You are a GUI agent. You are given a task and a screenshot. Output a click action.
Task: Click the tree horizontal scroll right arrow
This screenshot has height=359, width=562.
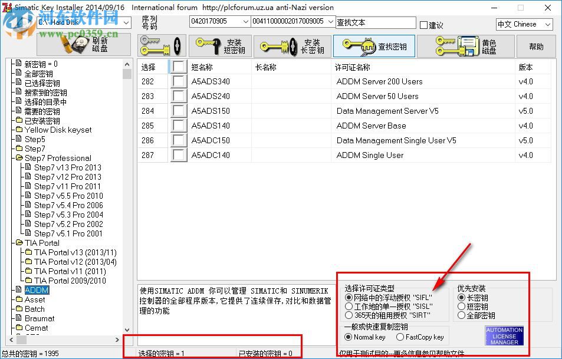coord(117,340)
